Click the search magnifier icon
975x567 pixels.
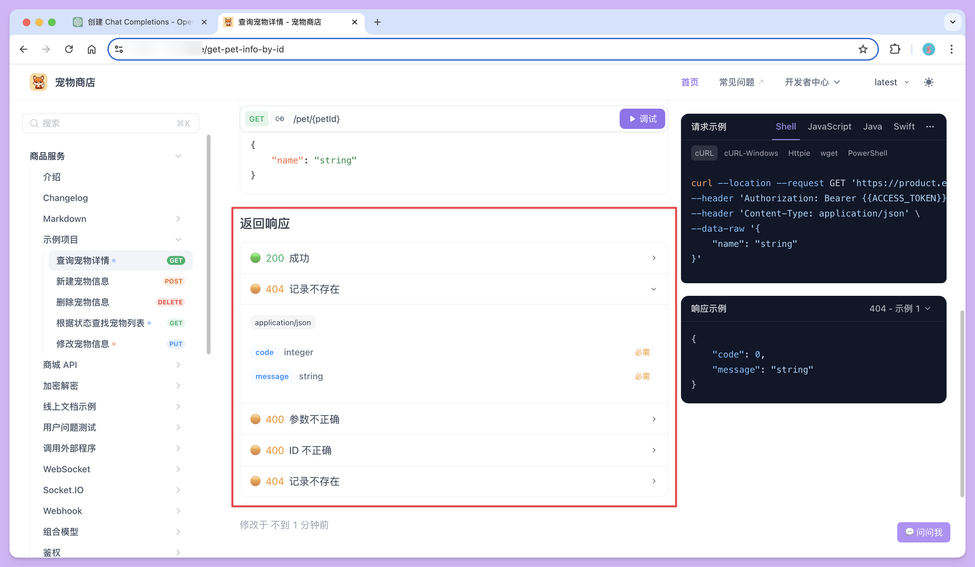(x=34, y=123)
